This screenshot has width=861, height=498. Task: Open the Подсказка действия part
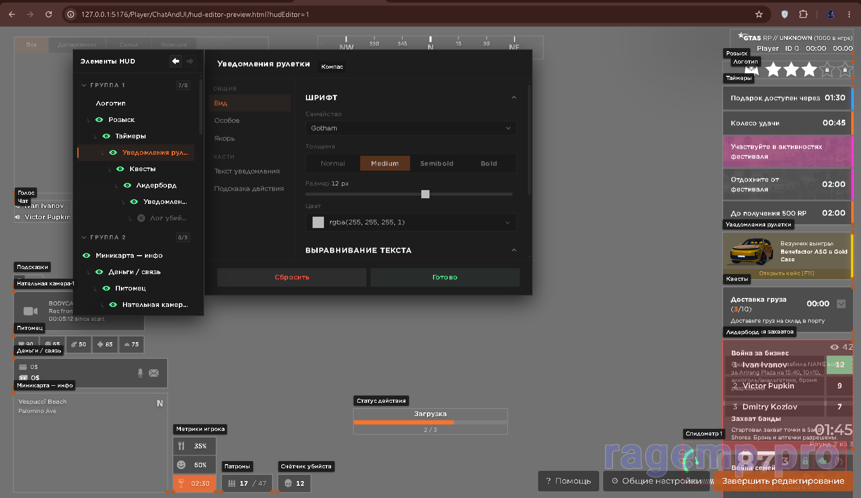249,189
